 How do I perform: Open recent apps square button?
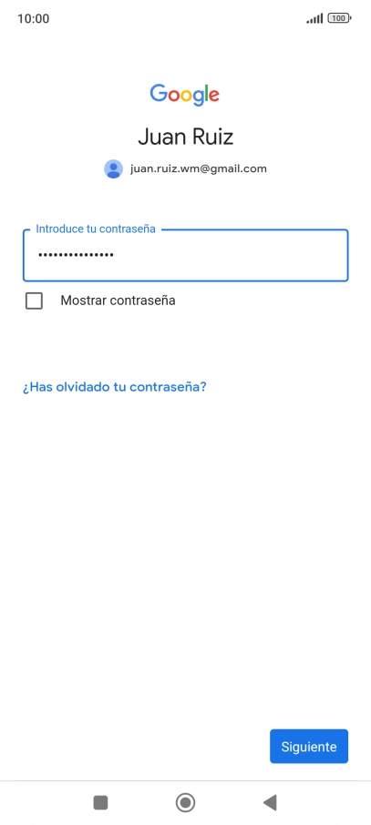point(100,802)
